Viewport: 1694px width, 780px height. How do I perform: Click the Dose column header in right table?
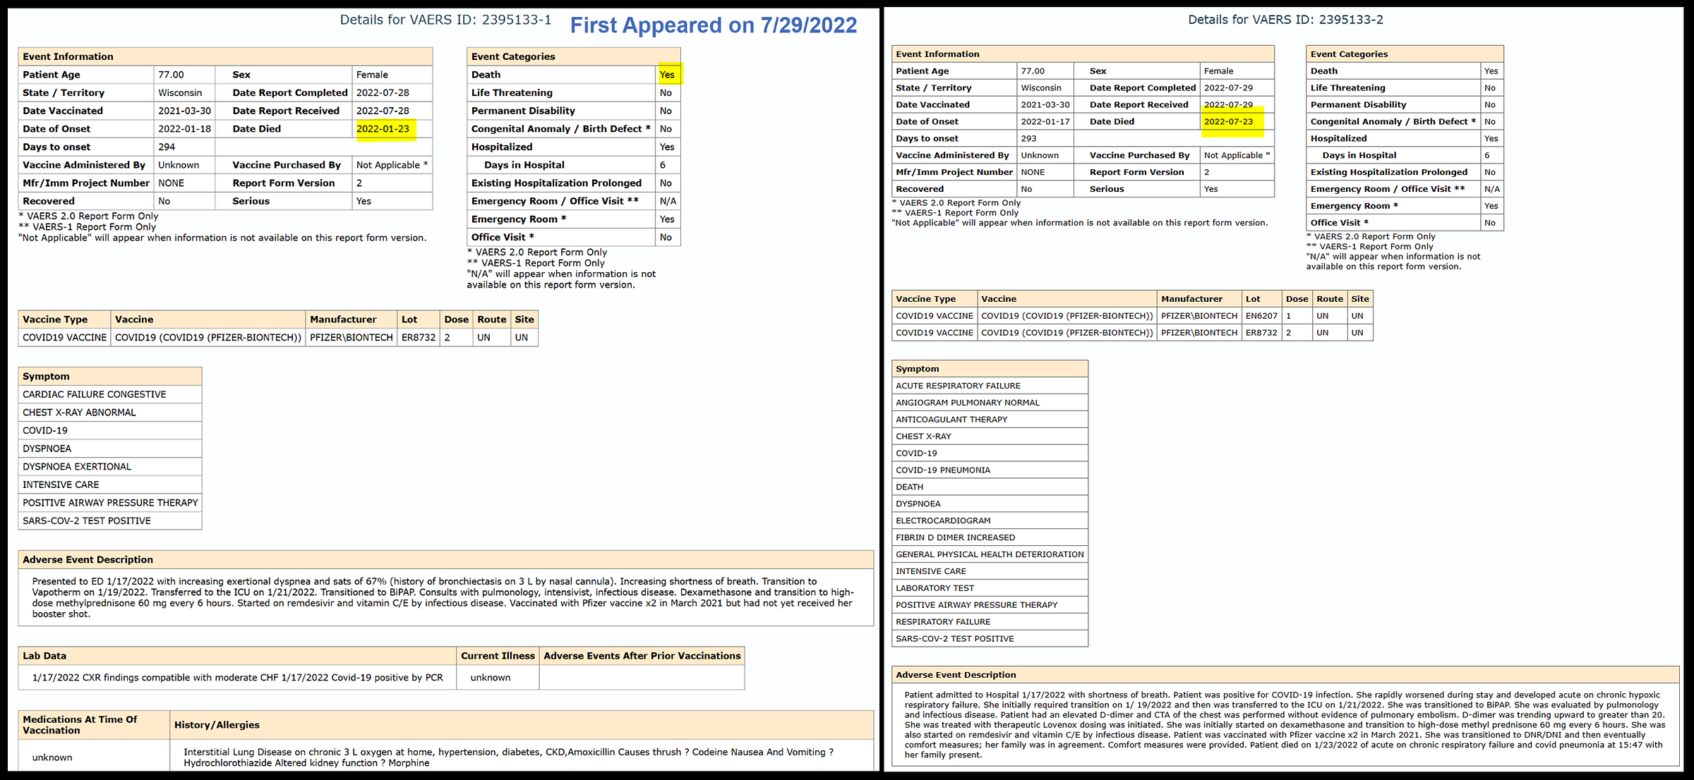tap(1297, 299)
